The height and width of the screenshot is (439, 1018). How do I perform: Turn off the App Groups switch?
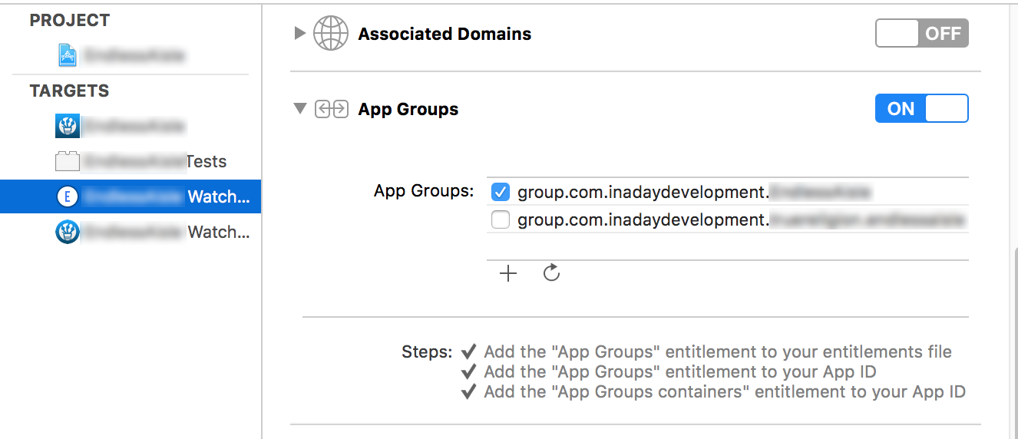click(x=921, y=109)
